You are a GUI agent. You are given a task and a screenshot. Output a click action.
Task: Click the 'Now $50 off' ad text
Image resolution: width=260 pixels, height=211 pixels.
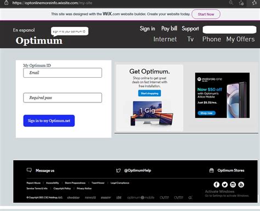pyautogui.click(x=210, y=89)
